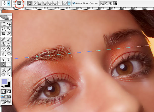The image size is (154, 112).
Task: Select the Shape Layers mode button
Action: pos(15,3)
